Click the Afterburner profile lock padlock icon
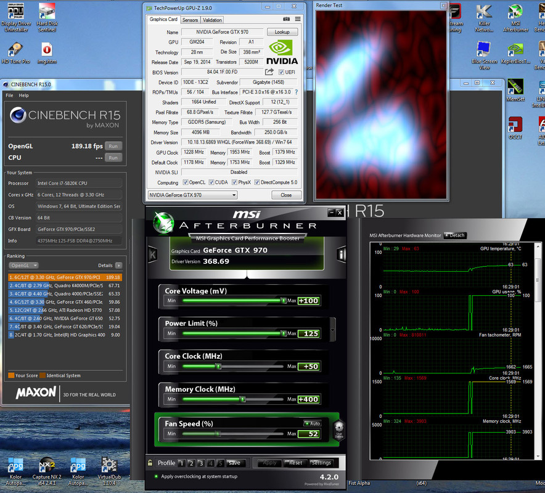545x493 pixels. (150, 463)
